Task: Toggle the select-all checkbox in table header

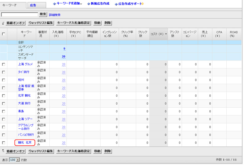Action: 4,34
